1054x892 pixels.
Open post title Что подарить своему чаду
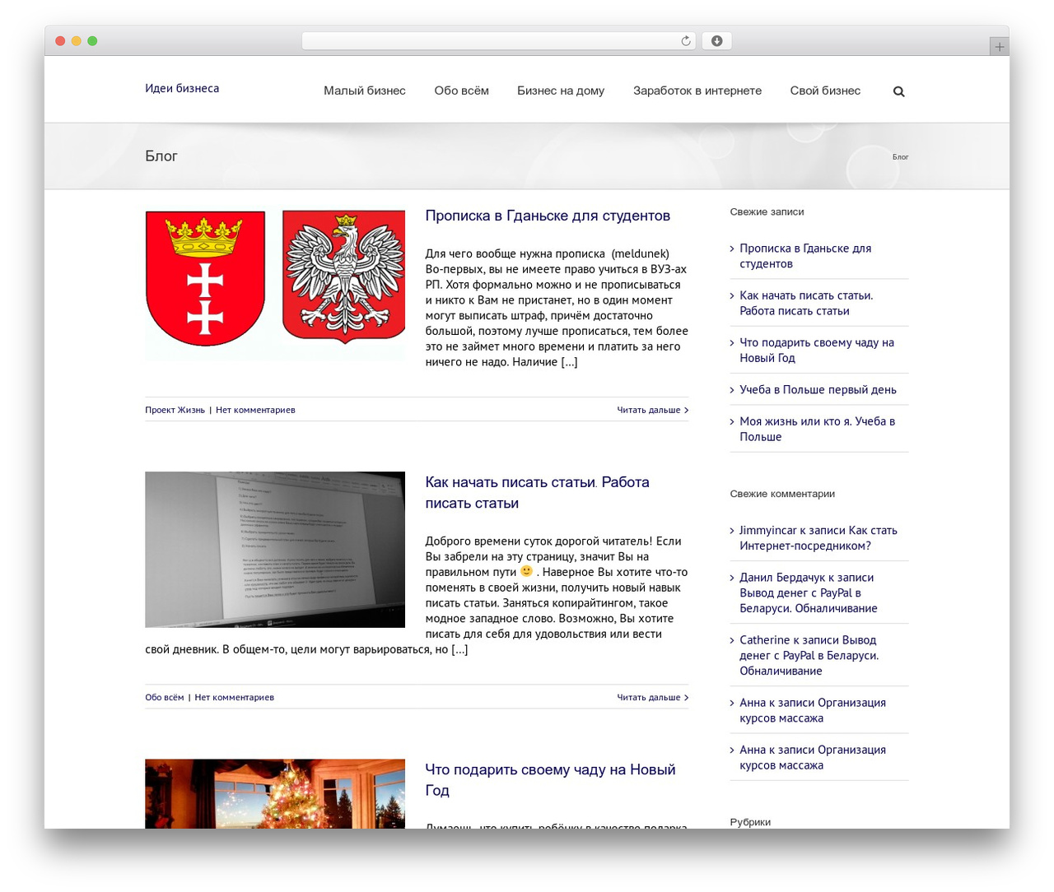(x=550, y=779)
